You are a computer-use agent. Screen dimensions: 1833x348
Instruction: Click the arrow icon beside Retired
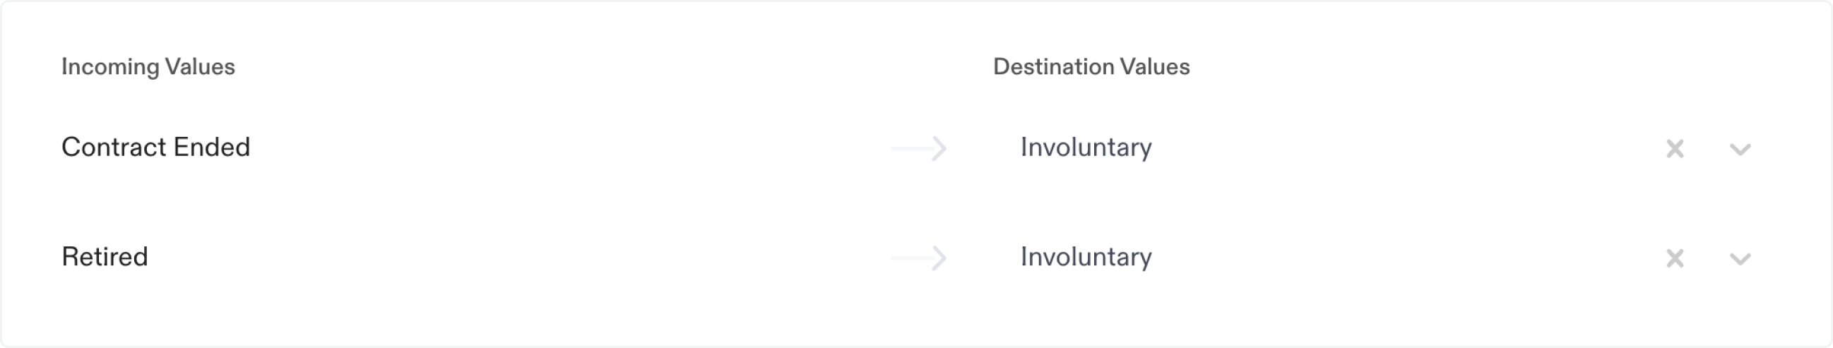pyautogui.click(x=919, y=258)
